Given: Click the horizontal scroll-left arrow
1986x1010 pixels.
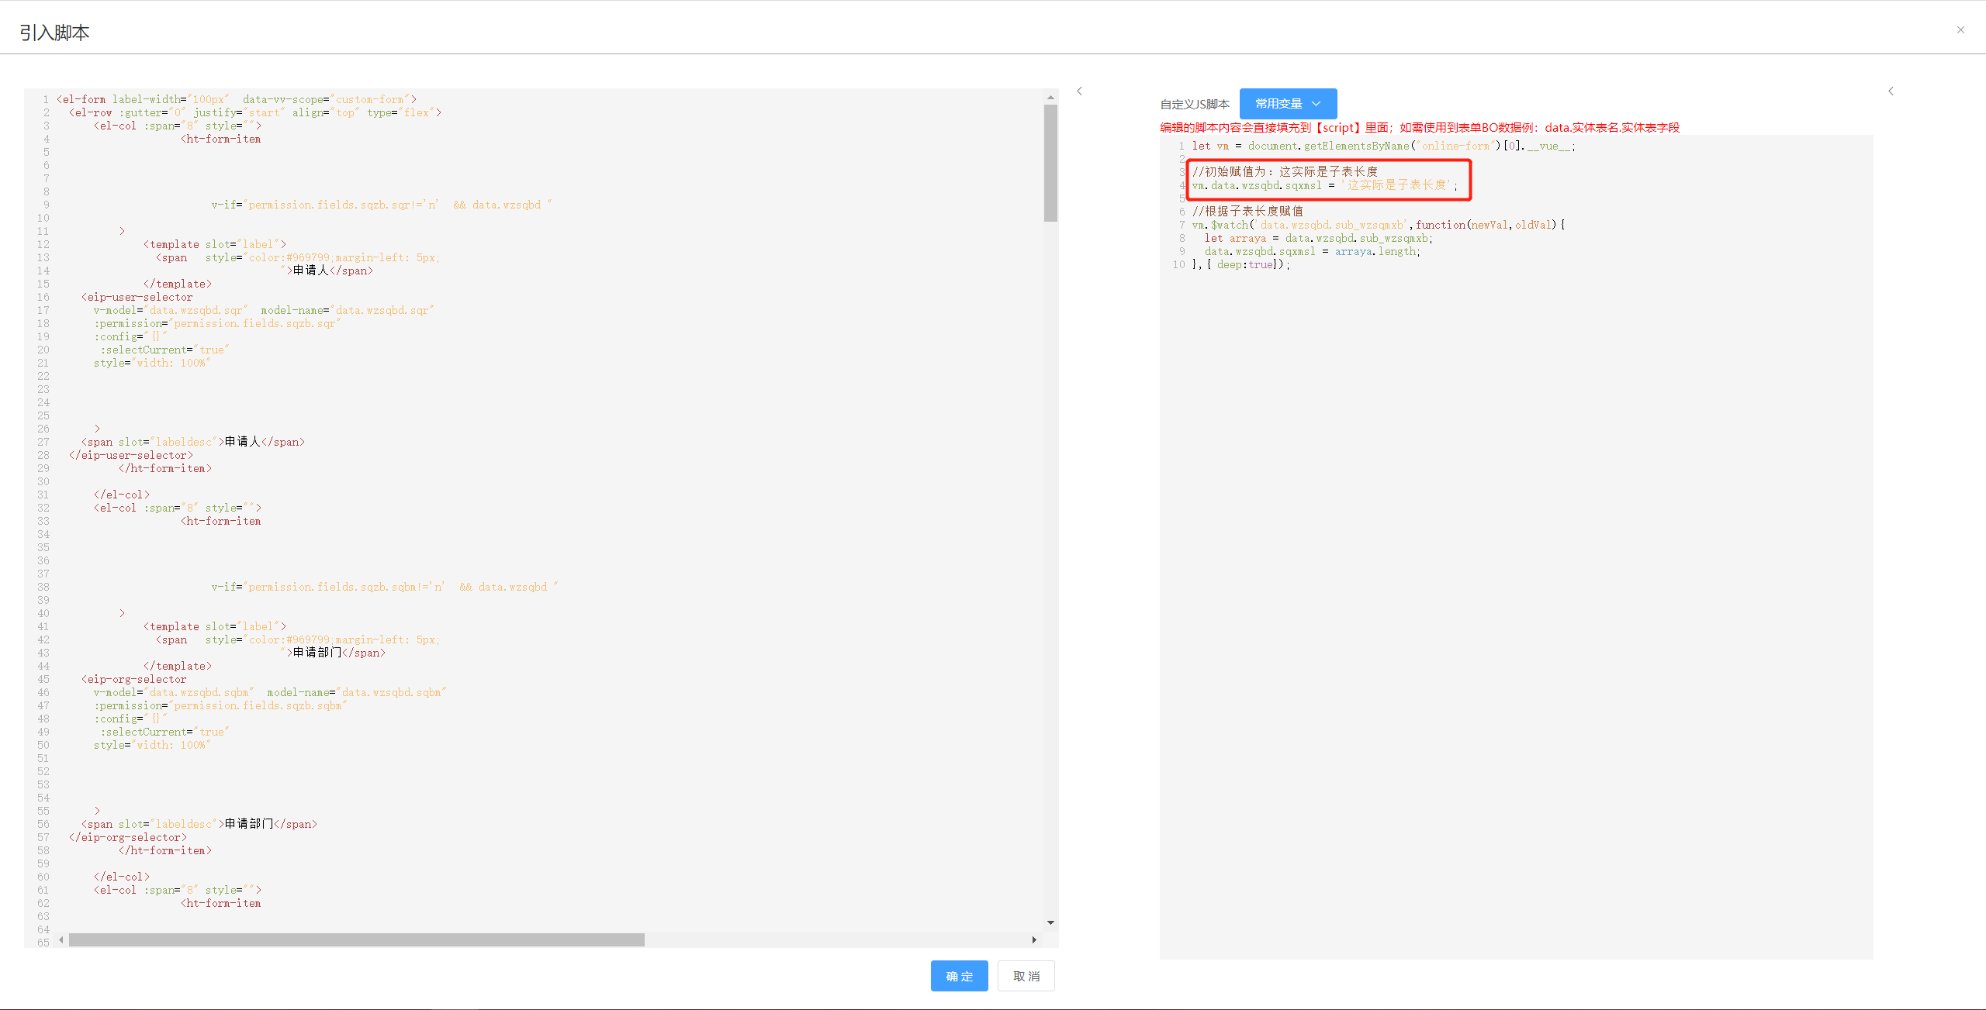Looking at the screenshot, I should 61,939.
